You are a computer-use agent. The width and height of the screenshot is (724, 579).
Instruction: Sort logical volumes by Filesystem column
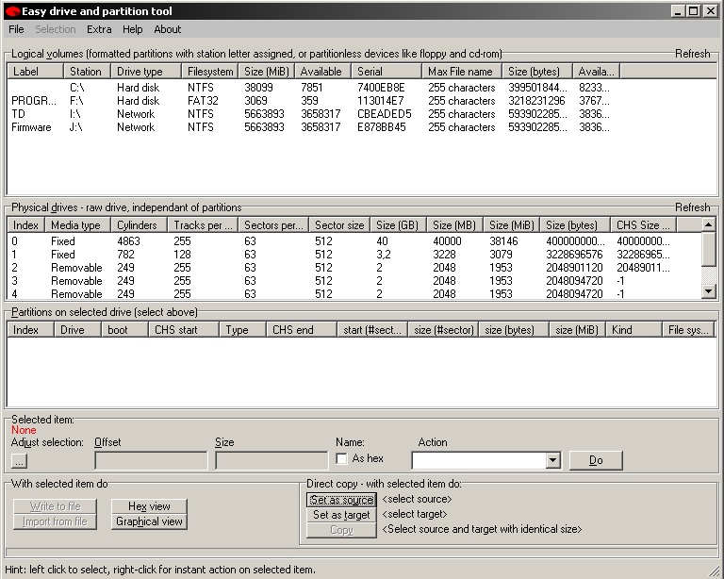tap(209, 72)
